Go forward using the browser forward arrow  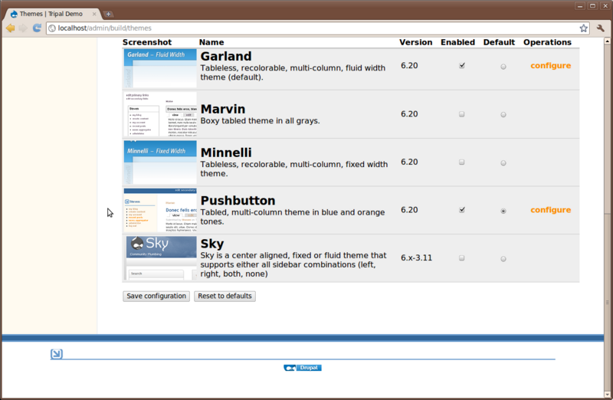(24, 28)
